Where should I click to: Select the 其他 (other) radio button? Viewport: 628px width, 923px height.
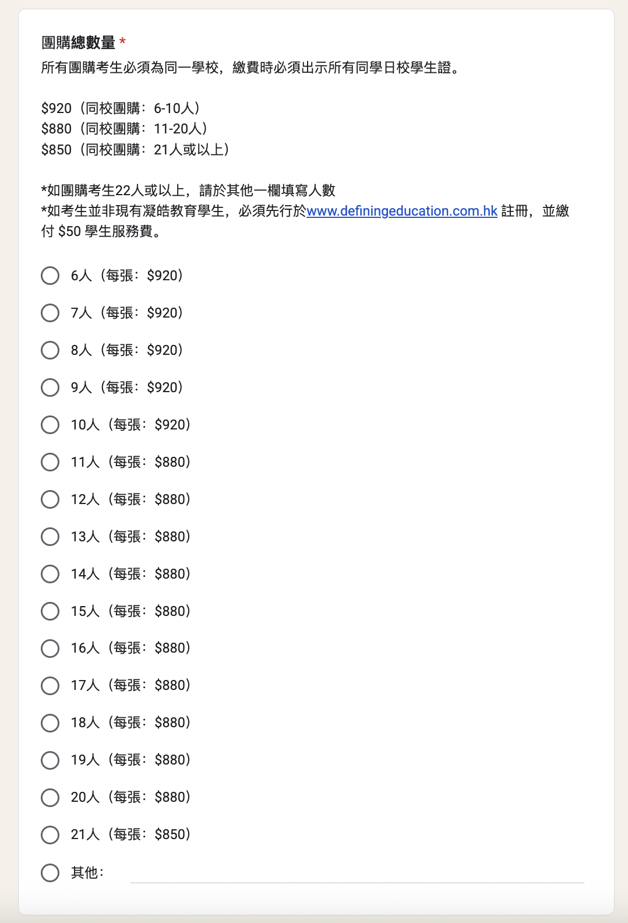[50, 872]
